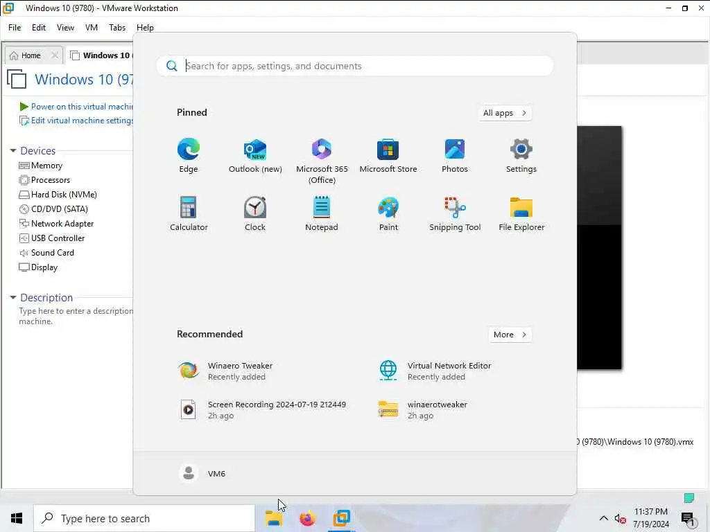This screenshot has width=710, height=532.
Task: Show More recommended items
Action: 510,335
